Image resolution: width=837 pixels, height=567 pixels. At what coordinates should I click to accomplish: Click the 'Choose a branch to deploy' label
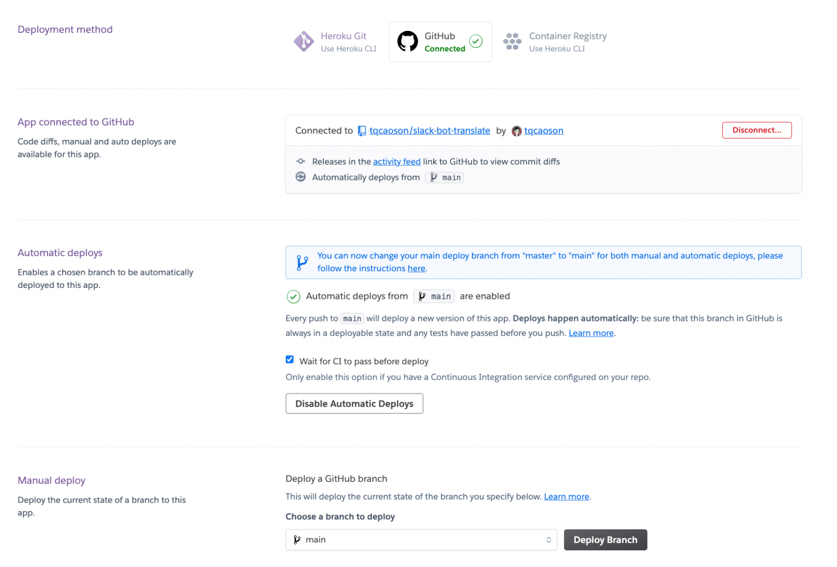coord(340,517)
